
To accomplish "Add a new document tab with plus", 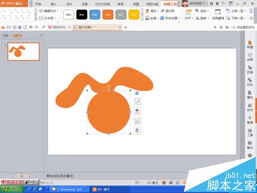I will [125, 27].
